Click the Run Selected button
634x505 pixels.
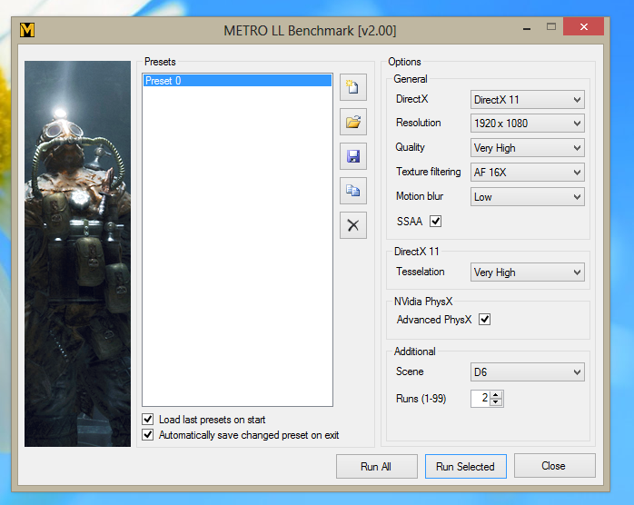(465, 466)
